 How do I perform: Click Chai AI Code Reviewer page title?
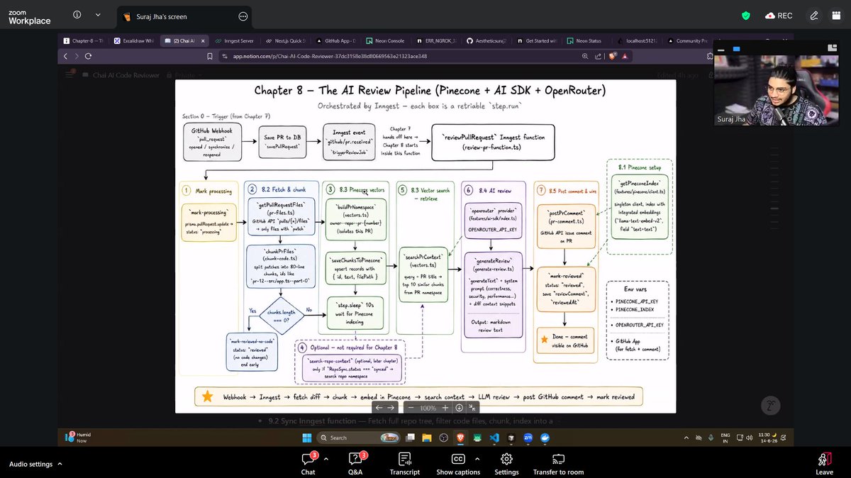126,74
